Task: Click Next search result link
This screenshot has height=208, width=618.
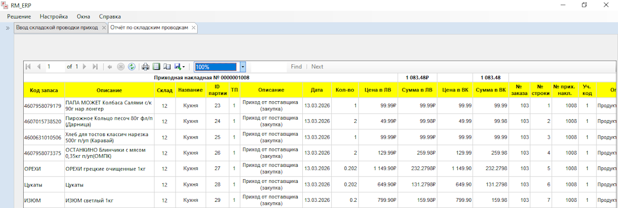Action: click(317, 67)
